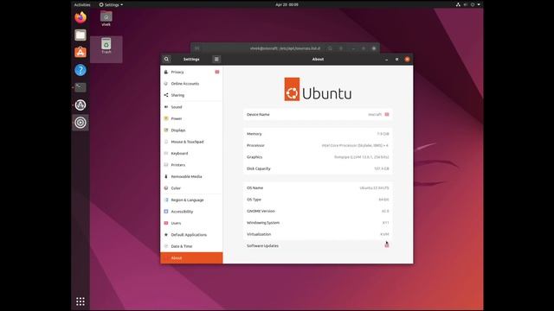Click the 107.4 GB disk capacity value
Viewport: 554px width, 311px height.
(x=382, y=169)
